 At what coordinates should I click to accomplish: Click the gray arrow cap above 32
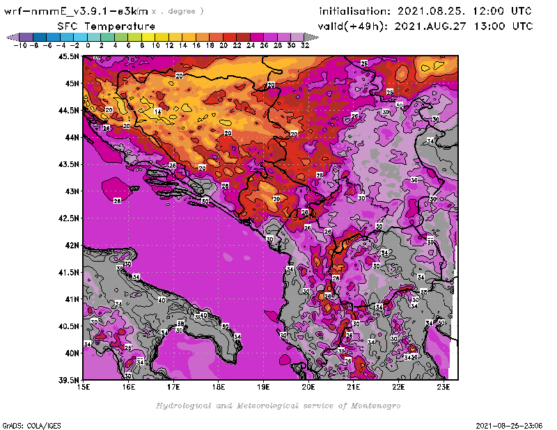(x=311, y=37)
